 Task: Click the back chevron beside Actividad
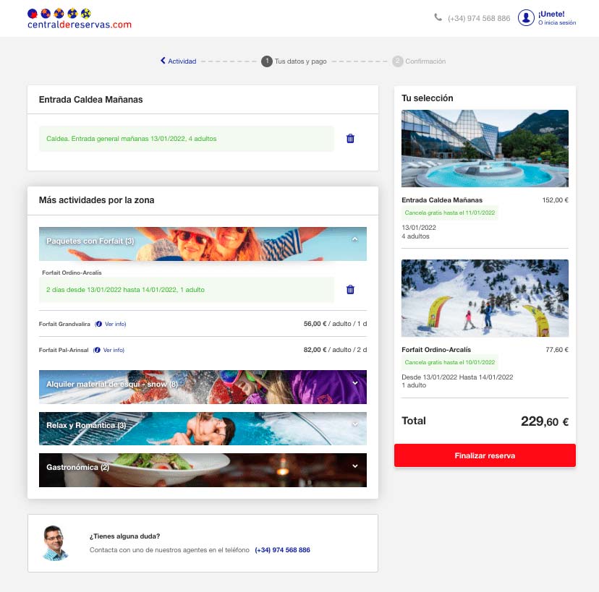163,61
